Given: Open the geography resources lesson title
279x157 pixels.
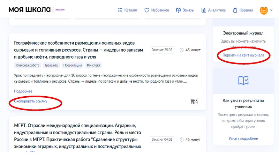Looking at the screenshot, I should (x=78, y=50).
